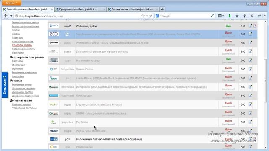Viewport: 269px width, 151px height.
Task: Open Генератор кнопки заказа link
Action: click(25, 22)
